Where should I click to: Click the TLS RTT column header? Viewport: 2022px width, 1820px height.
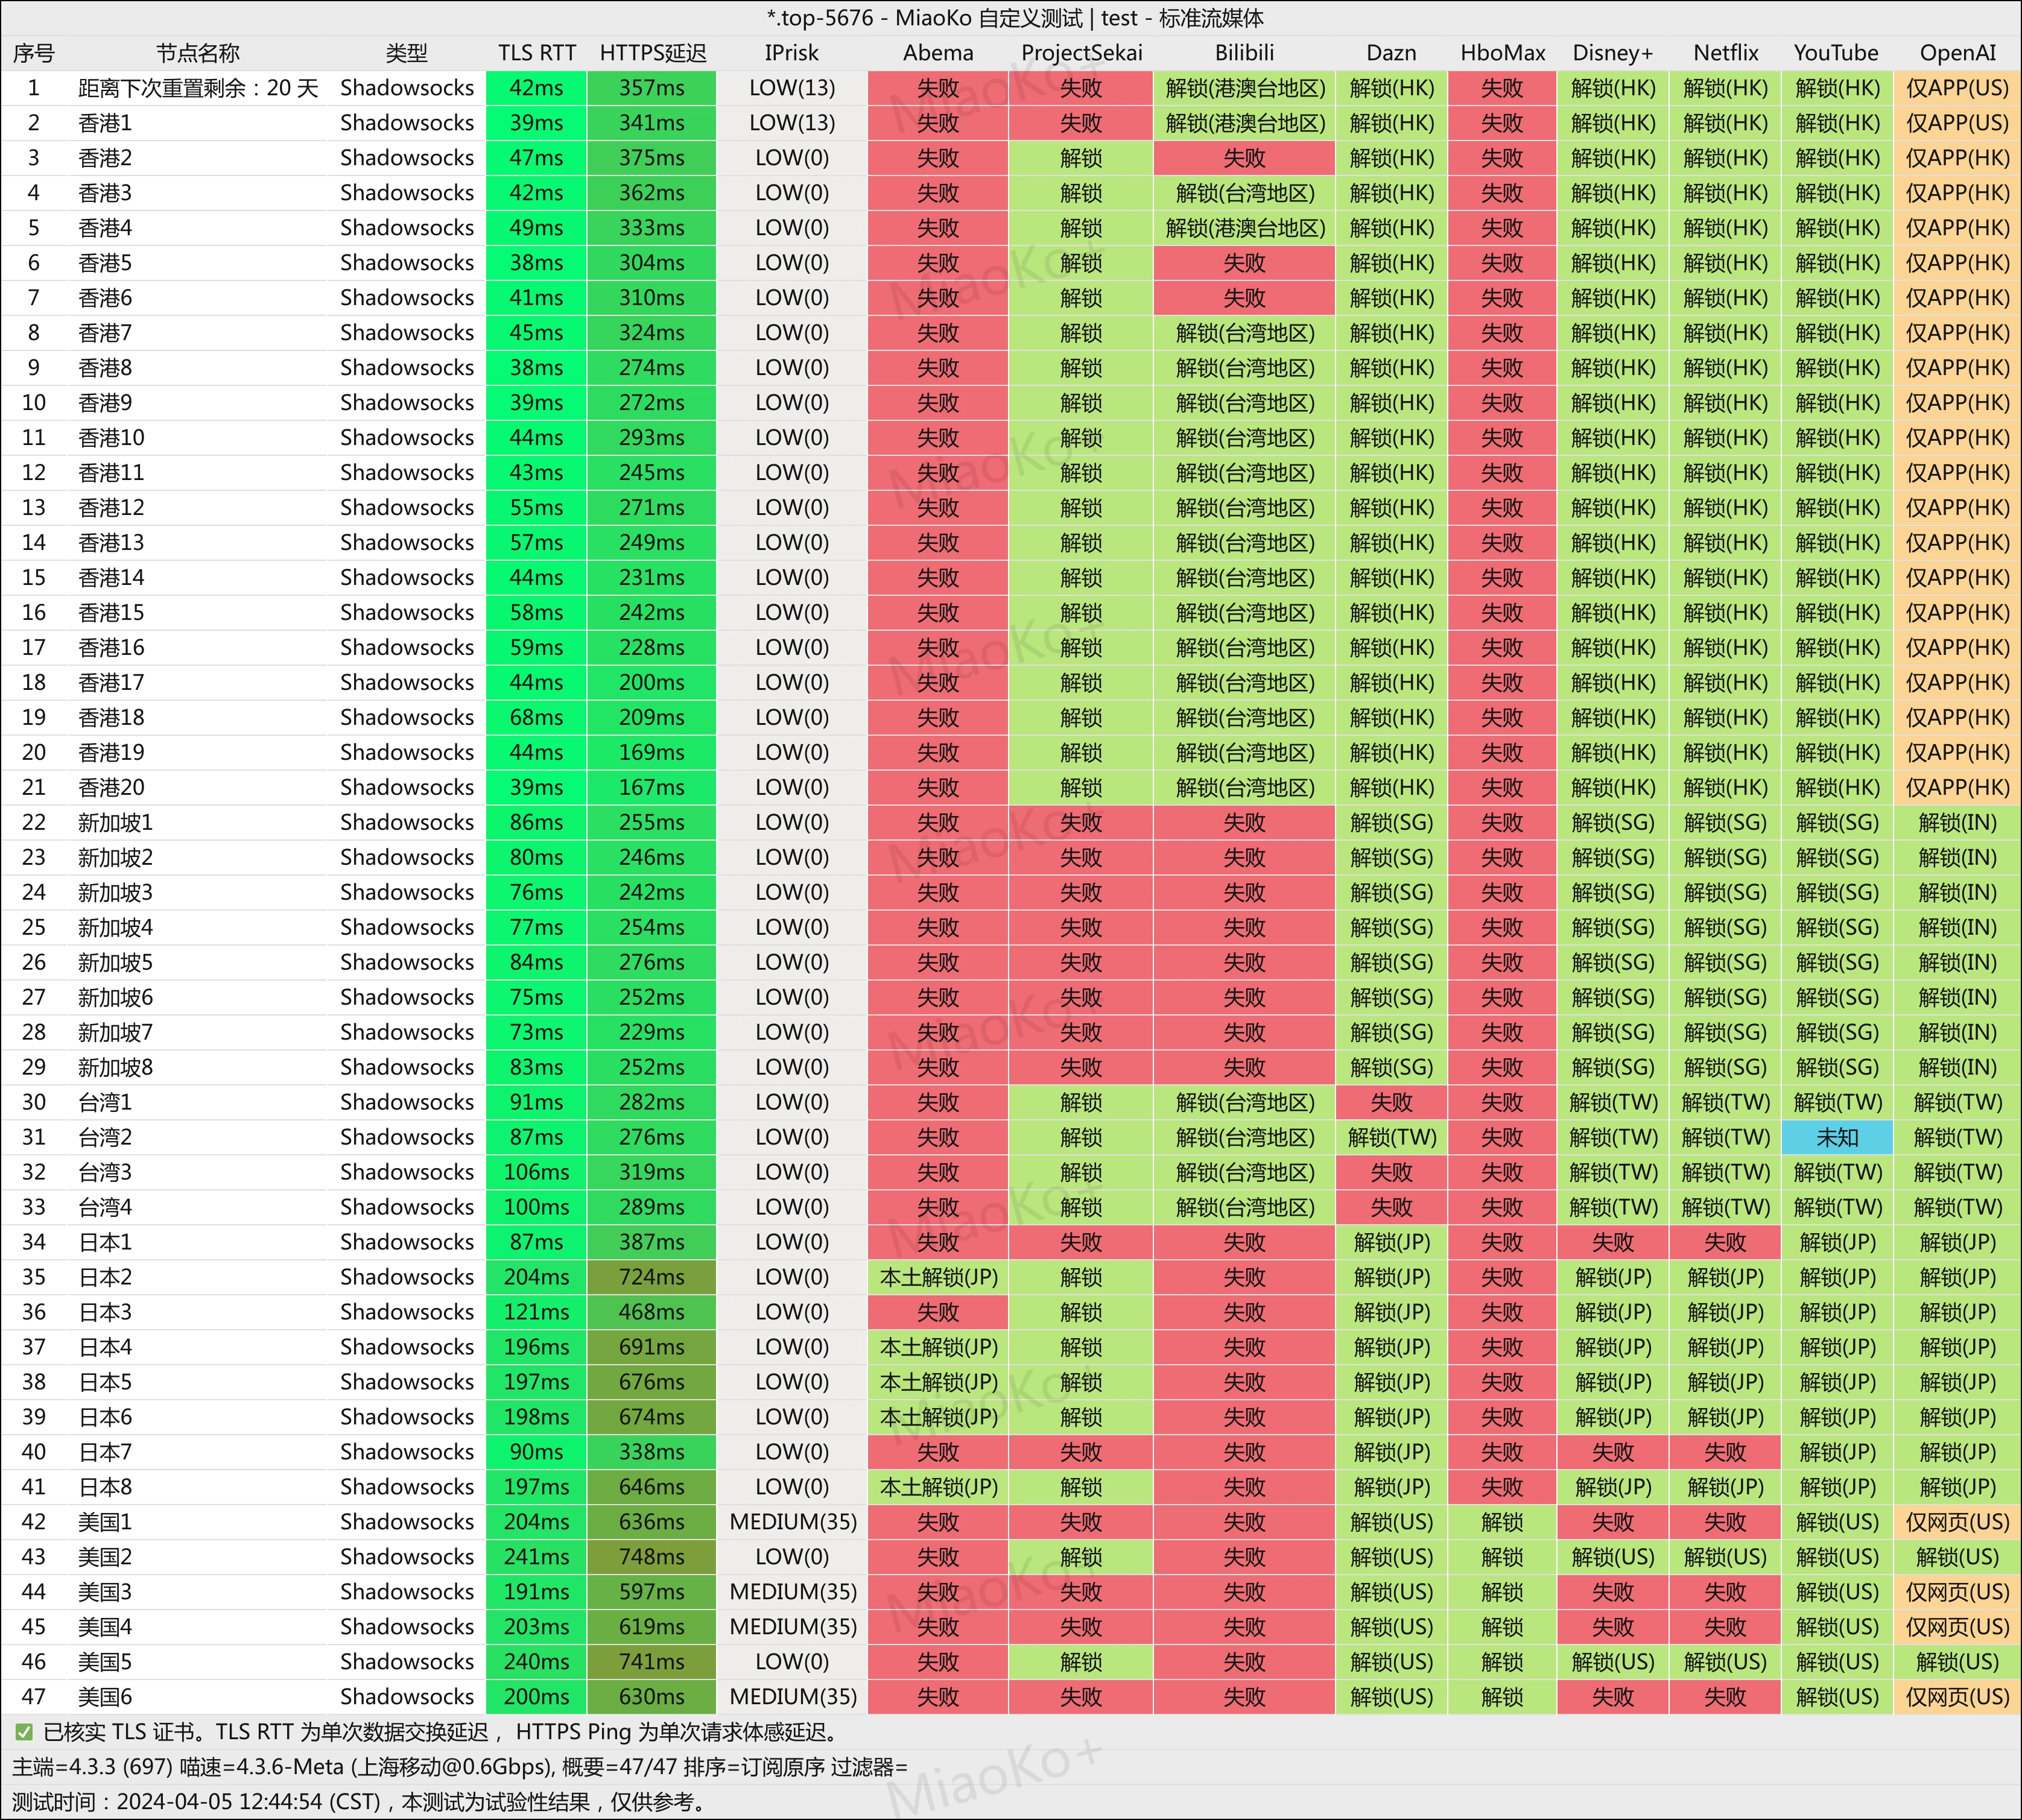[536, 53]
